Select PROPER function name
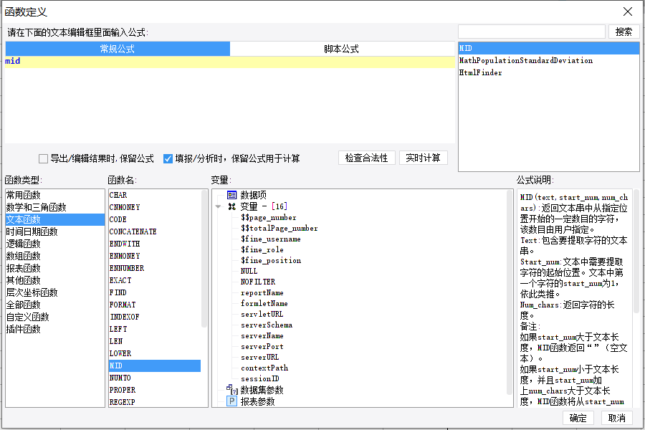645x430 pixels. tap(155, 390)
